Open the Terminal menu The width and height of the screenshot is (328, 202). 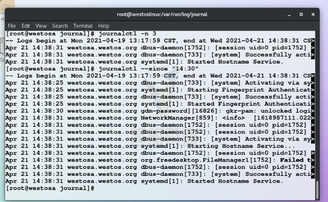point(83,26)
